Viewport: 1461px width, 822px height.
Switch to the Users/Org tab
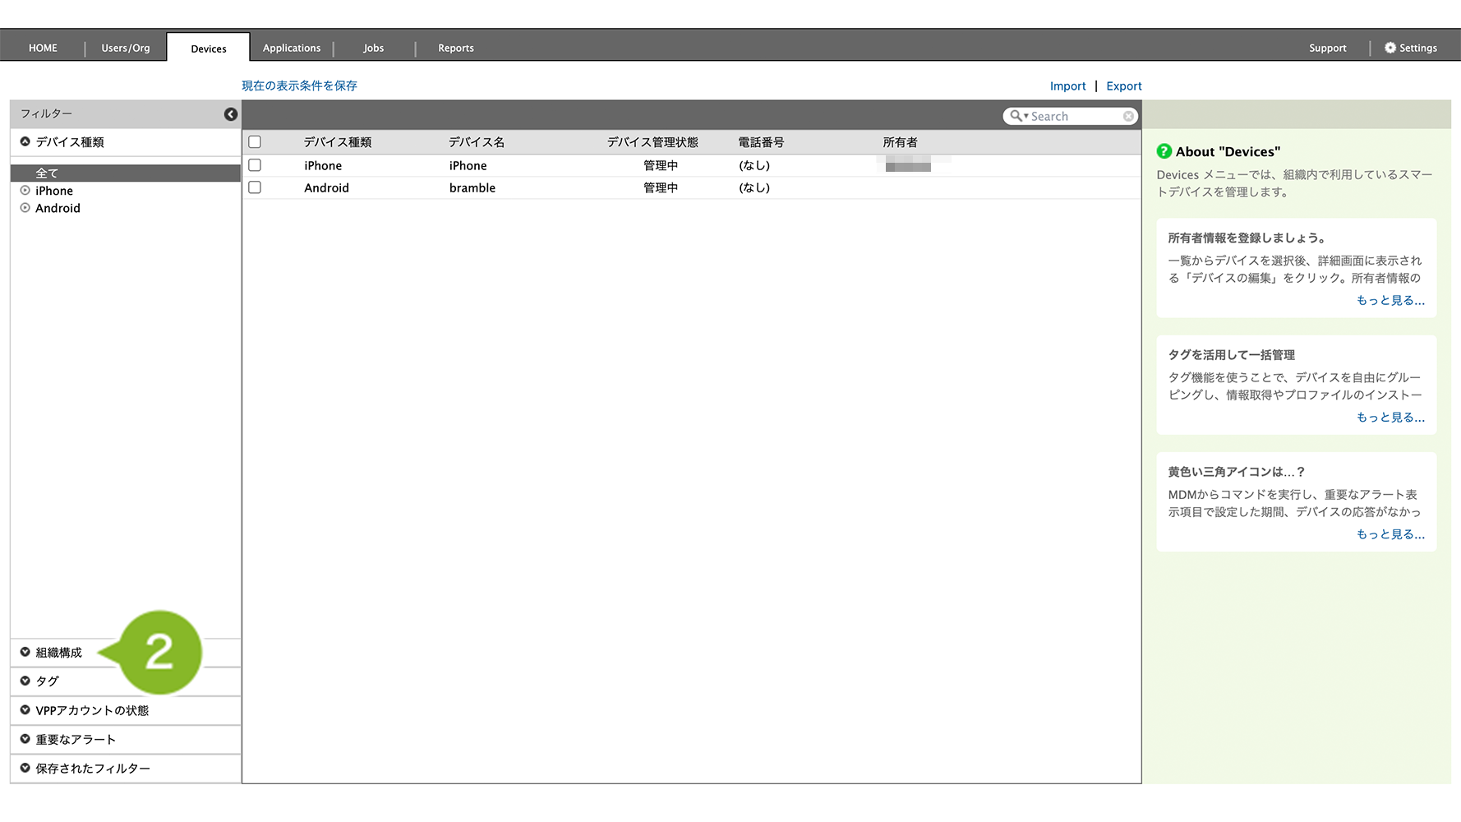[x=126, y=48]
